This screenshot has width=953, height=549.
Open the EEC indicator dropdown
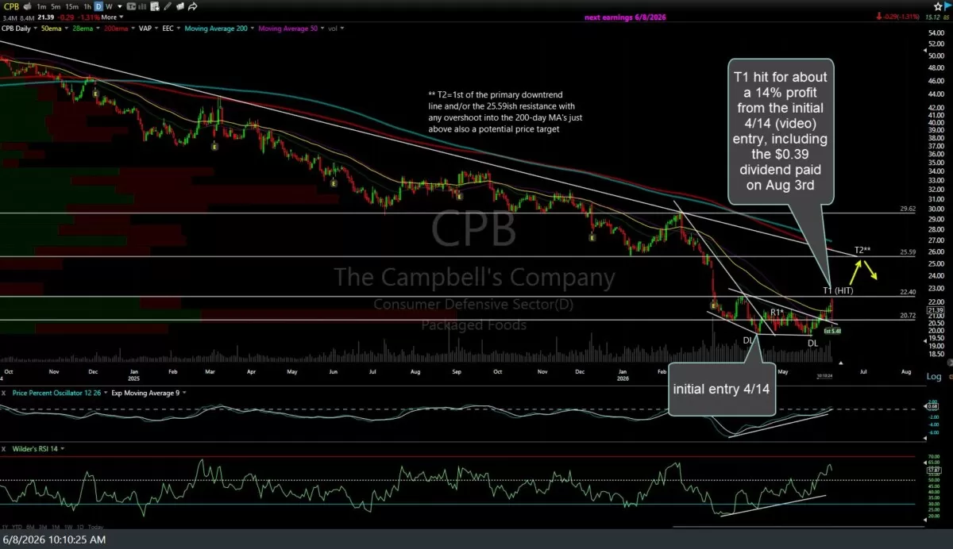pos(172,29)
